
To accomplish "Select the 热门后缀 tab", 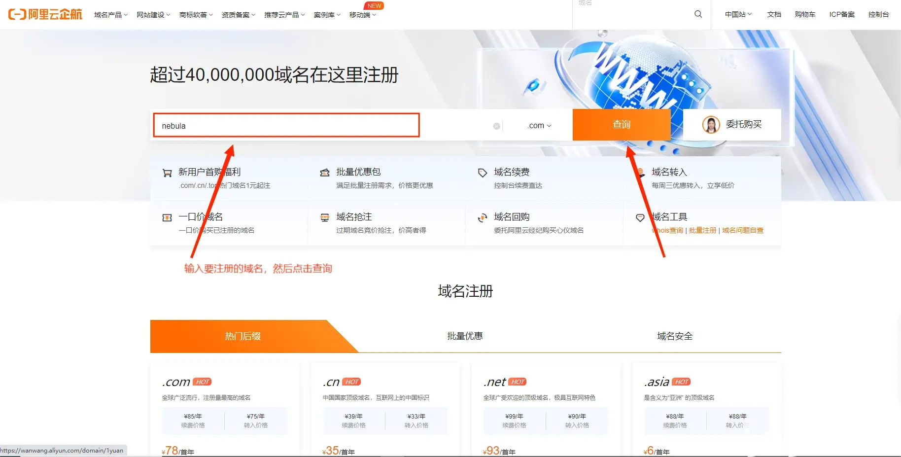I will tap(243, 336).
